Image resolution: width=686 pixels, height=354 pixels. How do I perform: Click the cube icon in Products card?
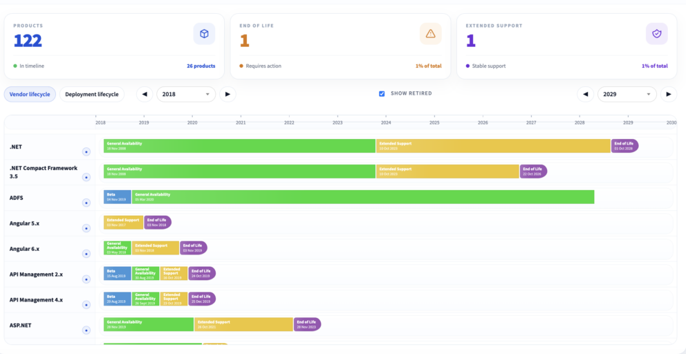[204, 34]
